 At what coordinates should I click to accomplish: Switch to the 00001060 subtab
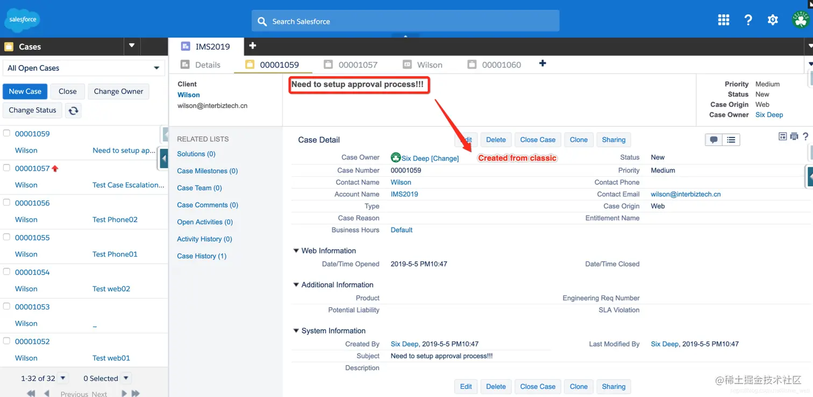(495, 64)
